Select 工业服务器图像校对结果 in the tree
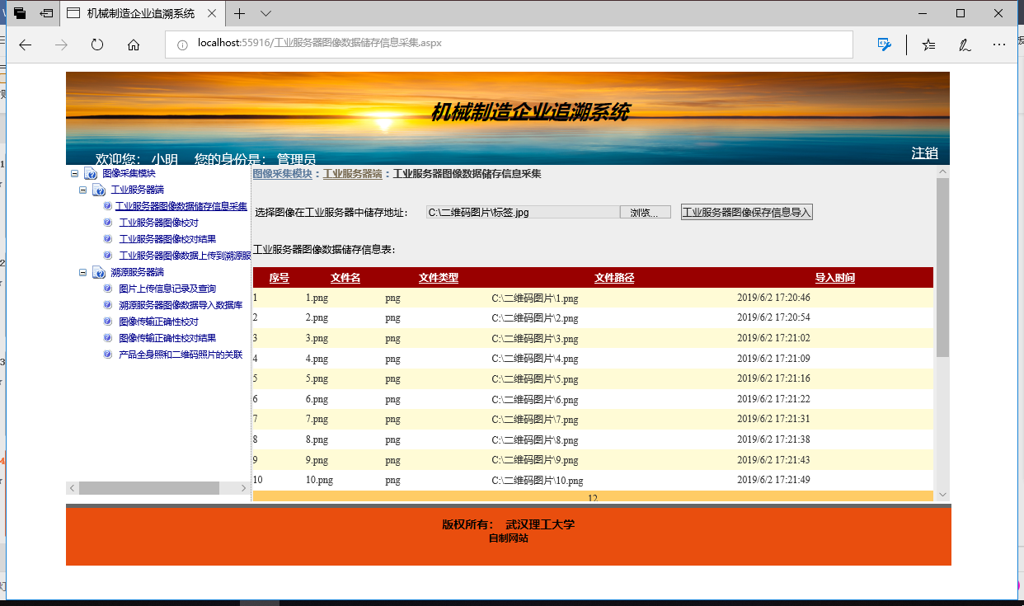The height and width of the screenshot is (606, 1024). coord(167,239)
